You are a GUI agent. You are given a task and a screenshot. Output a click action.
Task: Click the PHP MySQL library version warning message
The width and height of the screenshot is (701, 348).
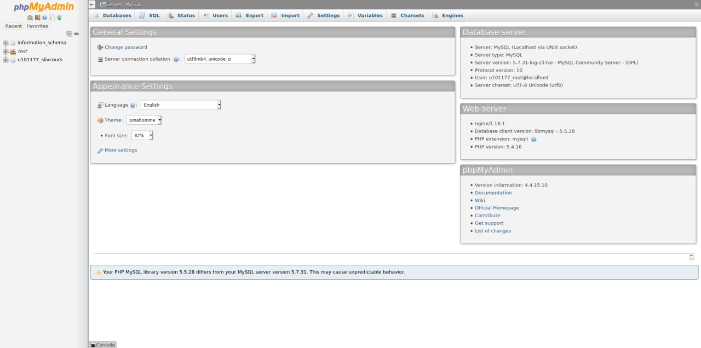[394, 272]
